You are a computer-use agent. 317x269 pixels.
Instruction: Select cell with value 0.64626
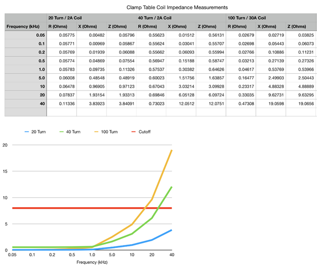click(x=211, y=70)
